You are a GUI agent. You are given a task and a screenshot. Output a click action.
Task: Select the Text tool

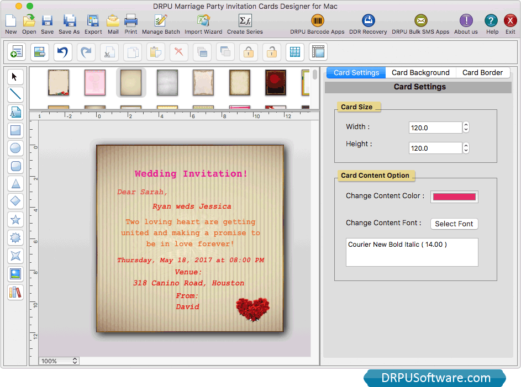click(15, 113)
